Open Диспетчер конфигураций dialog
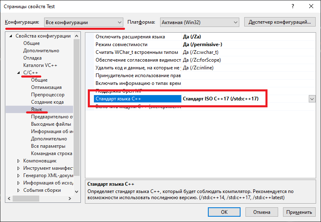Screen dimensions: 321x222 pos(280,22)
